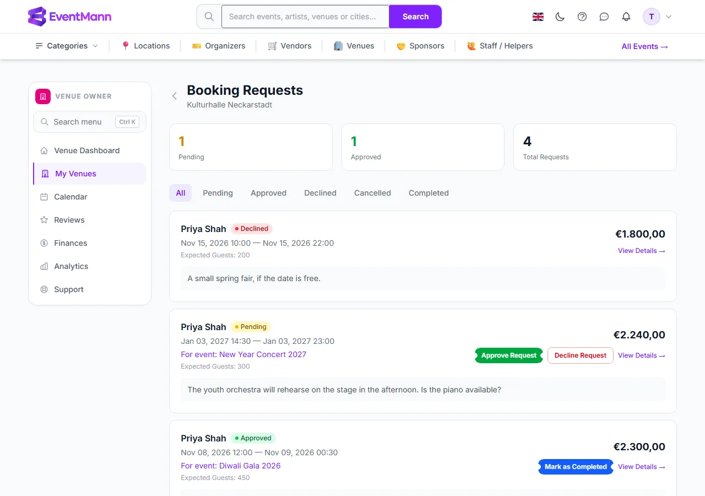This screenshot has width=705, height=496.
Task: Open Support in the sidebar
Action: pos(90,289)
